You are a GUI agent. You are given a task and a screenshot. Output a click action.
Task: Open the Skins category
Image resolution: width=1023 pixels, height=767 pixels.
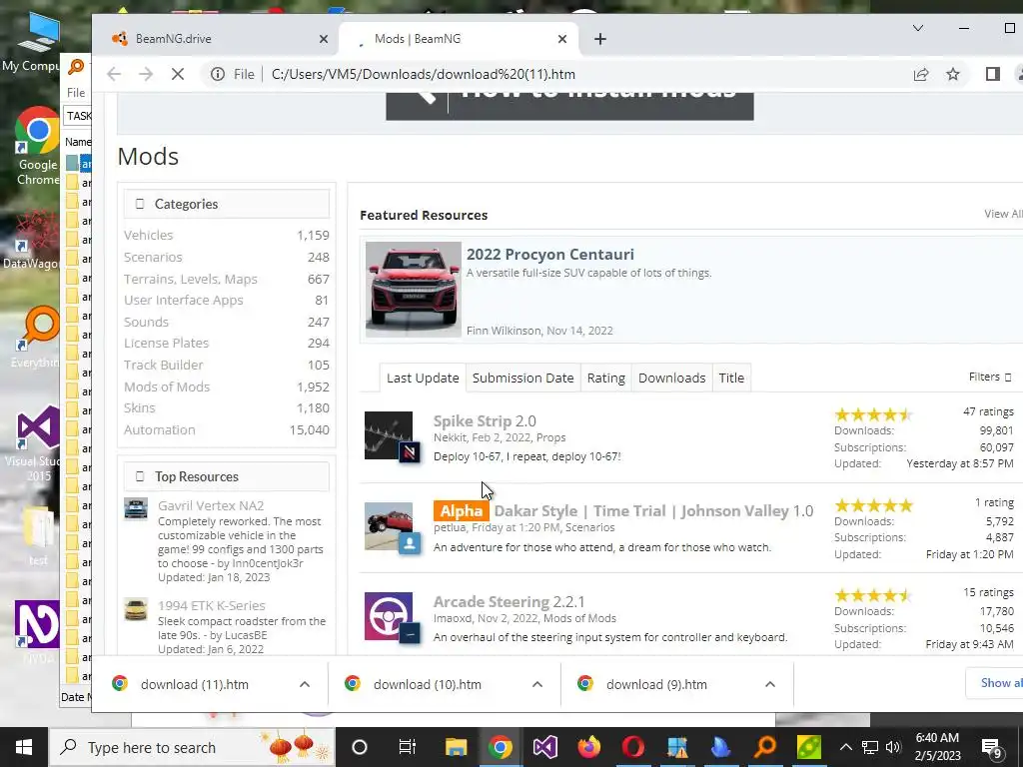(x=140, y=407)
